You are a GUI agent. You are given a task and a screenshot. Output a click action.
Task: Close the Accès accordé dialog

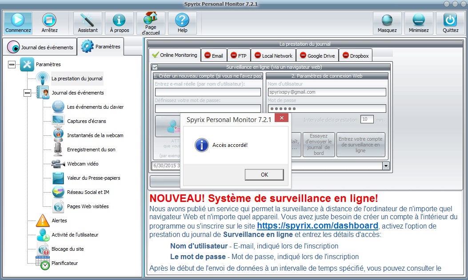281,118
